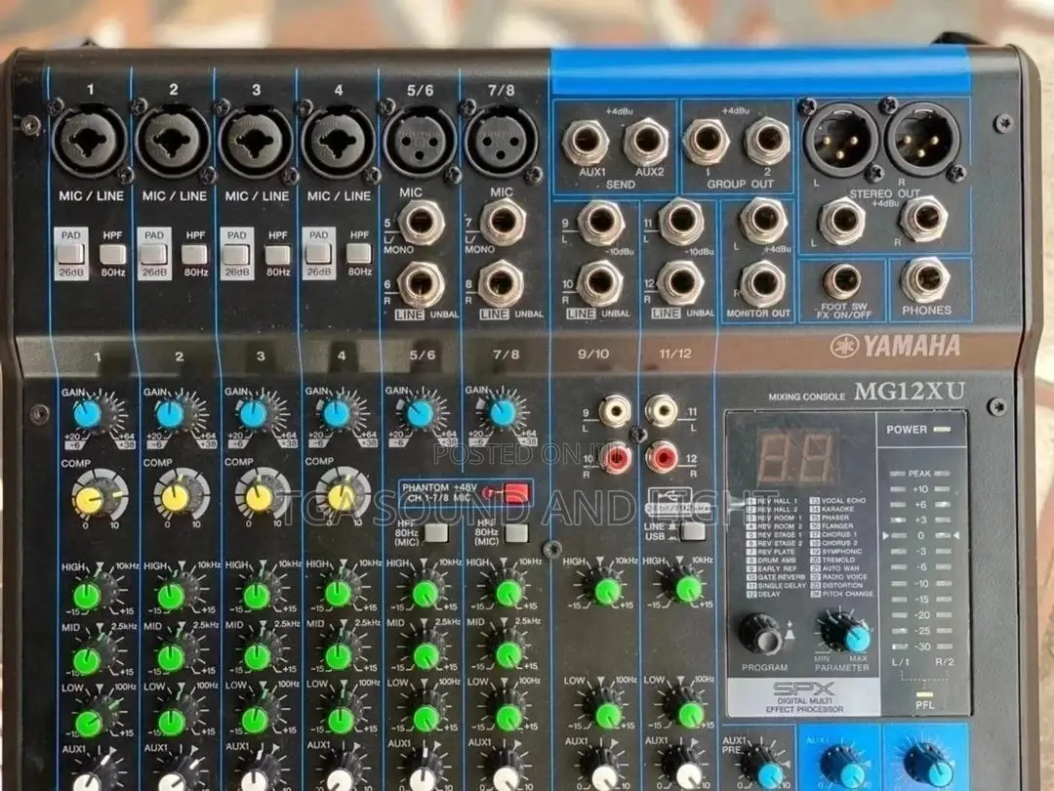1054x791 pixels.
Task: Click the GROUP OUT 1 jack
Action: pyautogui.click(x=707, y=141)
